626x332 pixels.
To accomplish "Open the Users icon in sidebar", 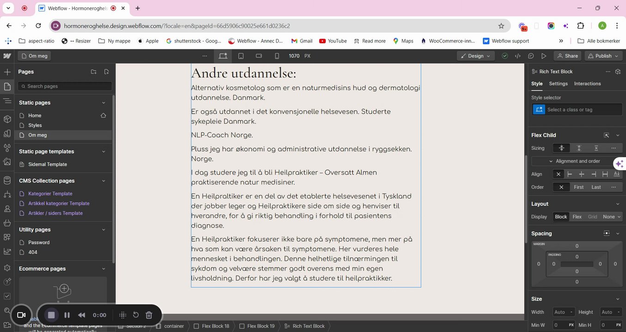I will (x=7, y=209).
